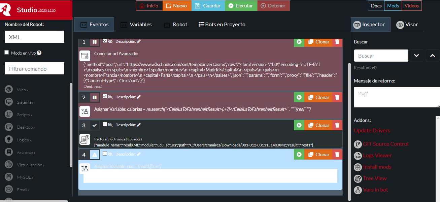Viewport: 440px width, 202px height.
Task: Expand the Web command category
Action: coord(22,90)
